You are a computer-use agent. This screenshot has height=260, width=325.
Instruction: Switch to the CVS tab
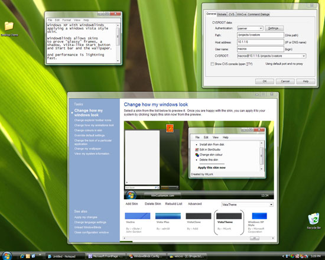click(231, 14)
